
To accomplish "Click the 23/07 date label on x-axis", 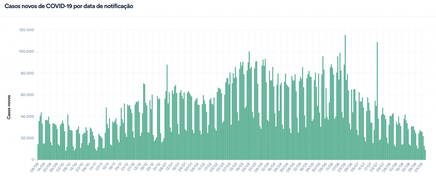I will 374,167.
